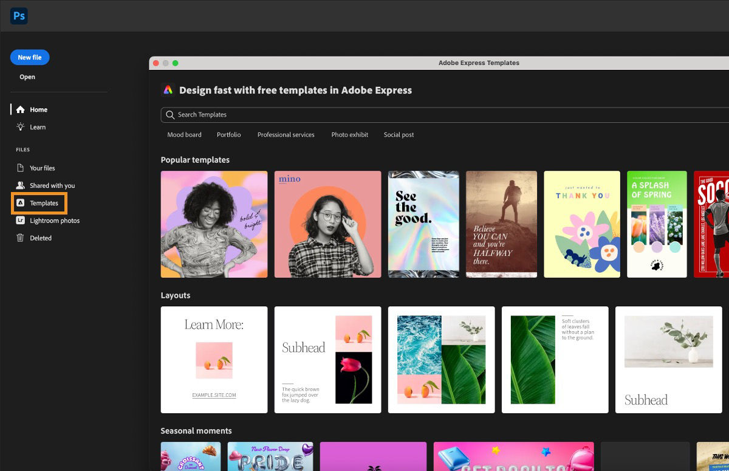Click the Lightroom photos Lr icon
This screenshot has height=471, width=729.
point(21,221)
